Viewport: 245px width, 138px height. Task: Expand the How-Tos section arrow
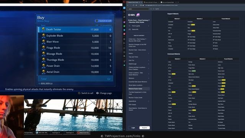click(149, 61)
